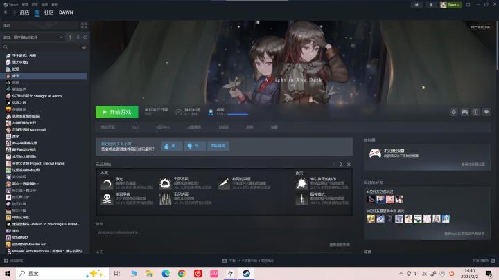Image resolution: width=499 pixels, height=280 pixels.
Task: Open knife achievement icon
Action: pyautogui.click(x=223, y=183)
